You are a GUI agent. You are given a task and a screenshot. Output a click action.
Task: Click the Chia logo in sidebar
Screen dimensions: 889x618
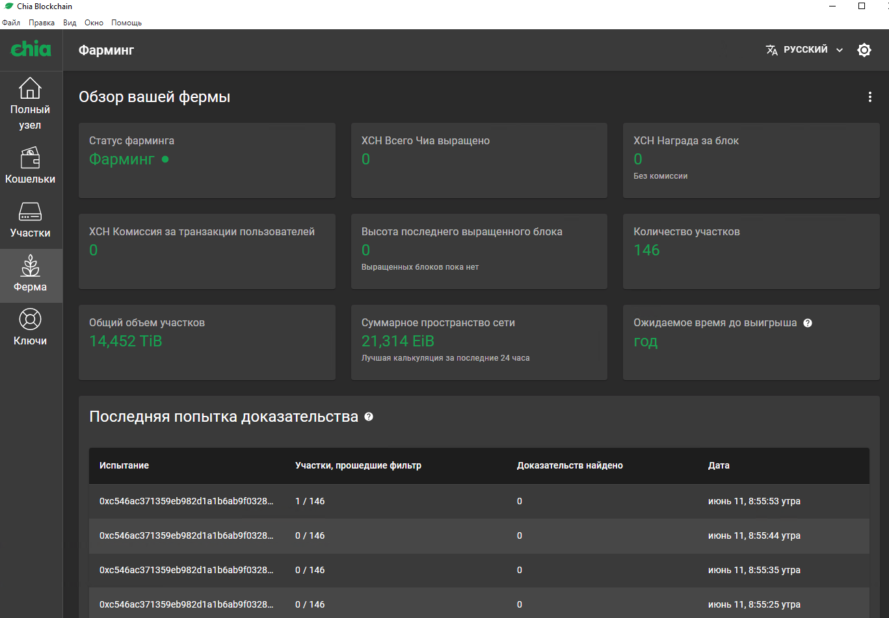(x=31, y=49)
